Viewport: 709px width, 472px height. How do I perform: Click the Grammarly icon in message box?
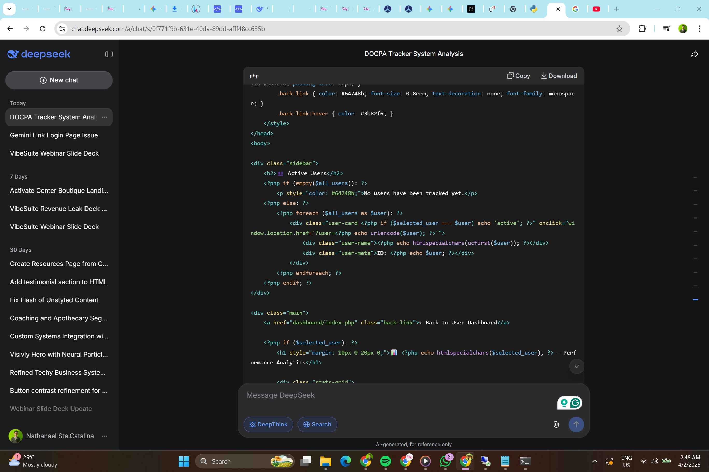click(575, 403)
